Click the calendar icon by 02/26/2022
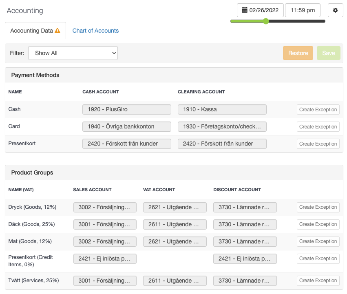Viewport: 347px width, 294px height. (x=245, y=10)
